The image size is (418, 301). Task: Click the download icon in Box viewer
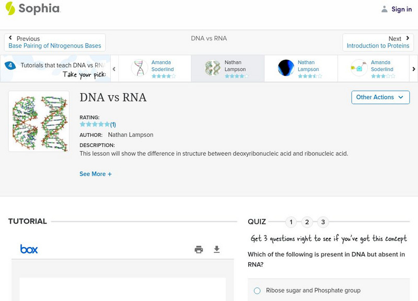(x=217, y=249)
